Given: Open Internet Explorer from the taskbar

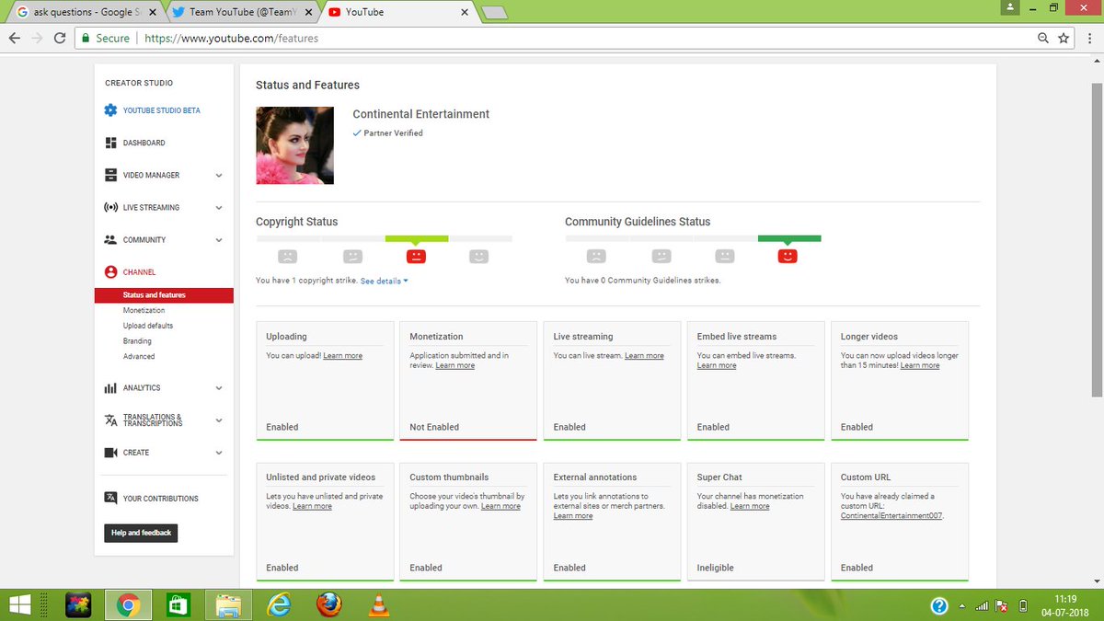Looking at the screenshot, I should pos(278,604).
